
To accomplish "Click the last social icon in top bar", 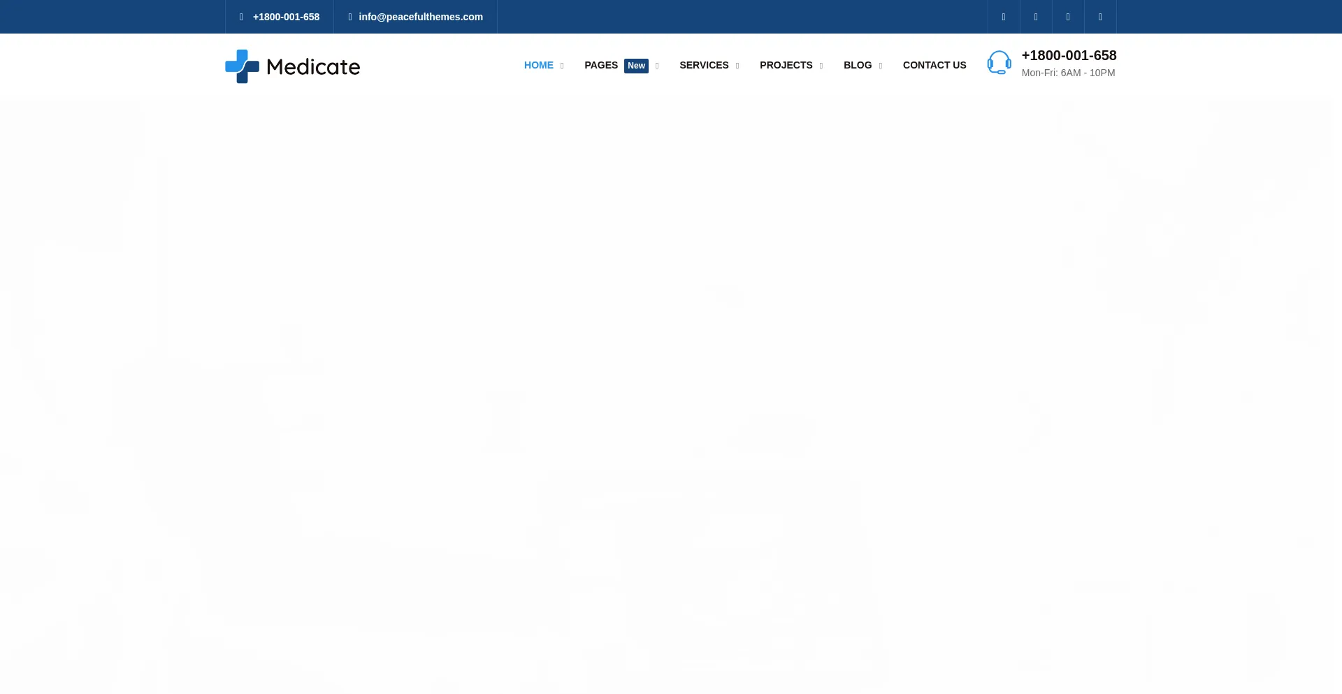I will 1100,17.
